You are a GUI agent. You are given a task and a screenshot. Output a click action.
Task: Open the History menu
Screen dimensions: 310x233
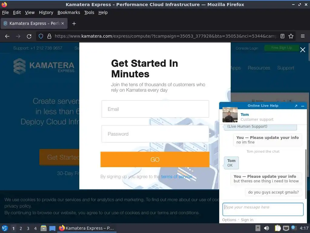[46, 12]
